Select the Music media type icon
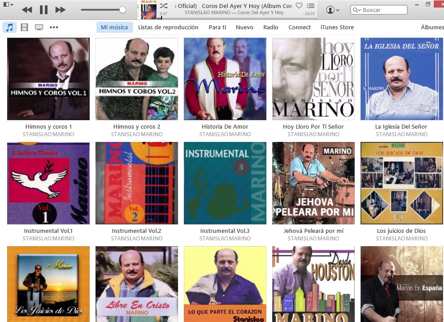 [8, 27]
